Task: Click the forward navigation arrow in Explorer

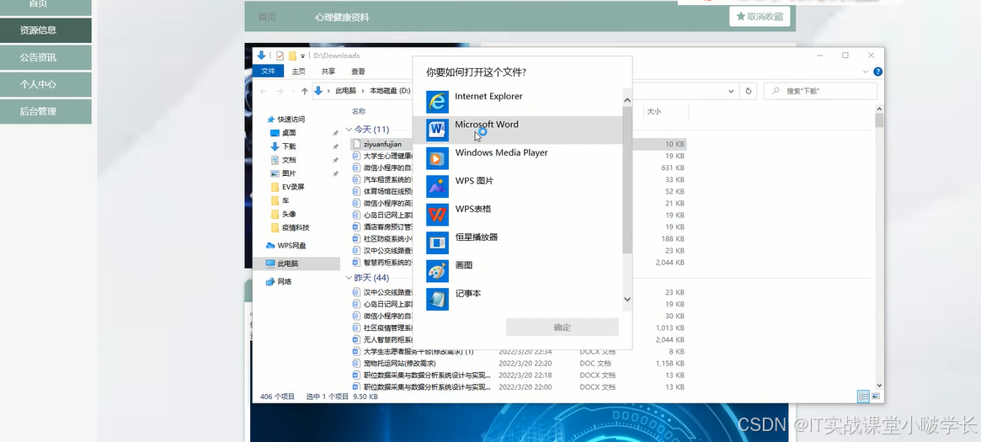Action: (x=280, y=91)
